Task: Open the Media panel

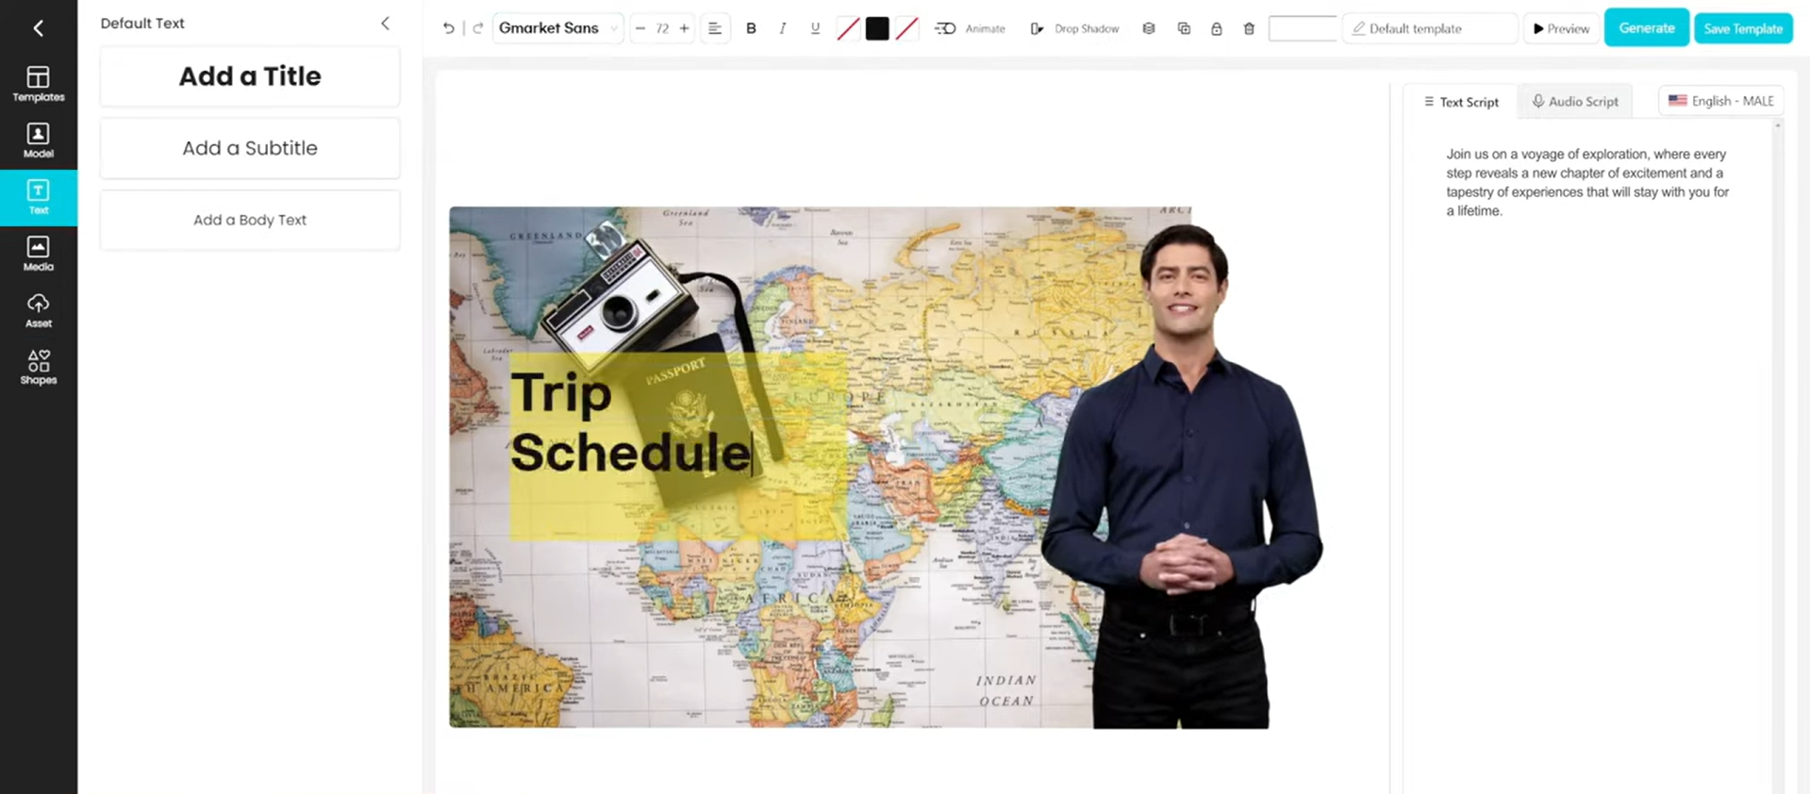Action: [x=39, y=254]
